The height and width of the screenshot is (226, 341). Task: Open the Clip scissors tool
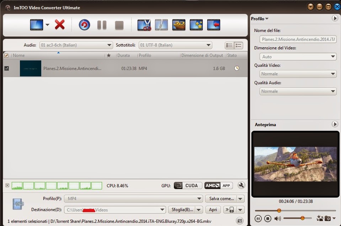click(144, 25)
